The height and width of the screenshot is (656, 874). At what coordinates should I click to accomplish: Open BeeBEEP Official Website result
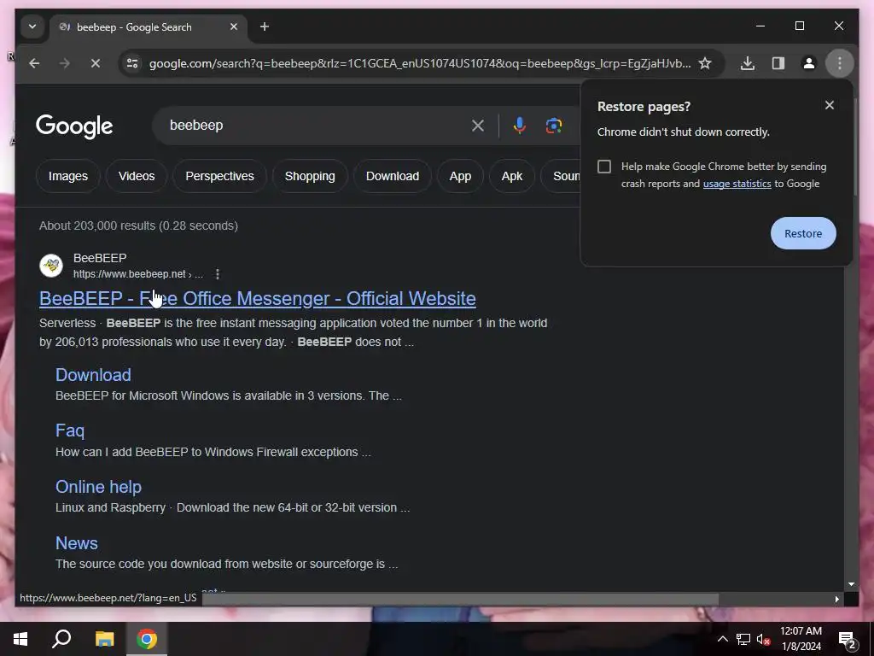pos(258,298)
